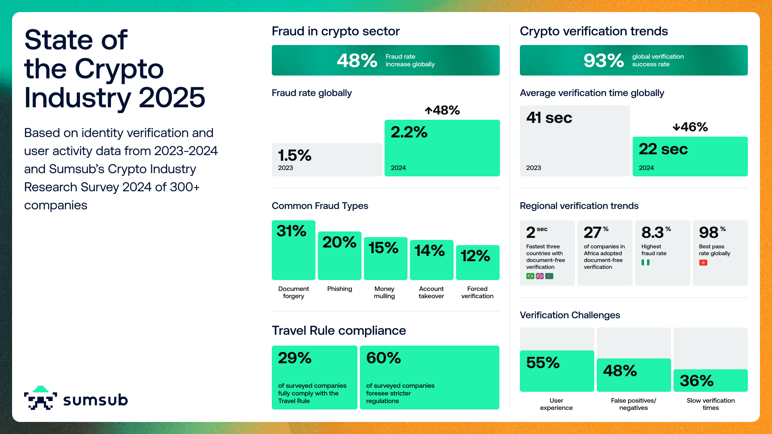772x434 pixels.
Task: Select the 20% Phishing bar
Action: click(x=340, y=256)
